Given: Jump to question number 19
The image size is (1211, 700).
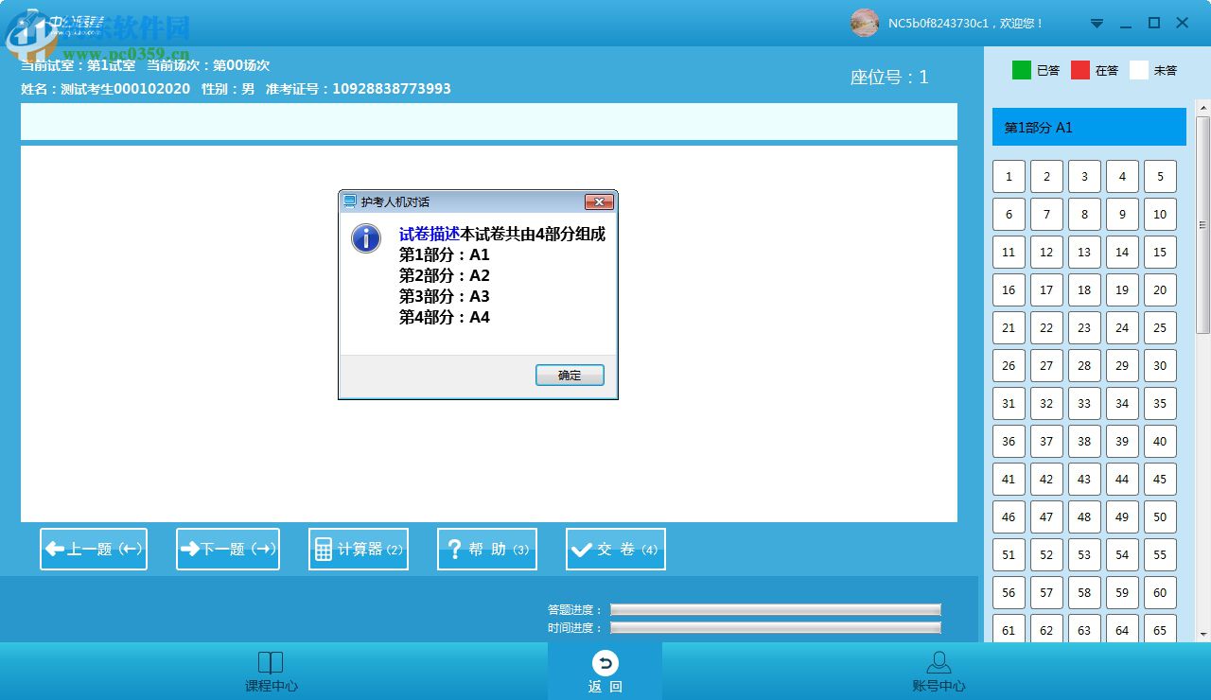Looking at the screenshot, I should pos(1122,290).
